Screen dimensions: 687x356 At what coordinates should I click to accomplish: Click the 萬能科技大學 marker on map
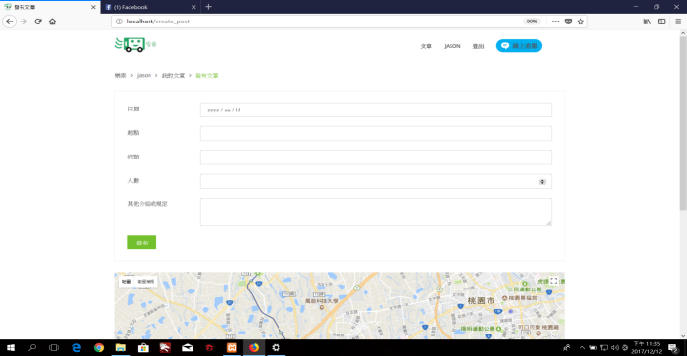[x=322, y=308]
